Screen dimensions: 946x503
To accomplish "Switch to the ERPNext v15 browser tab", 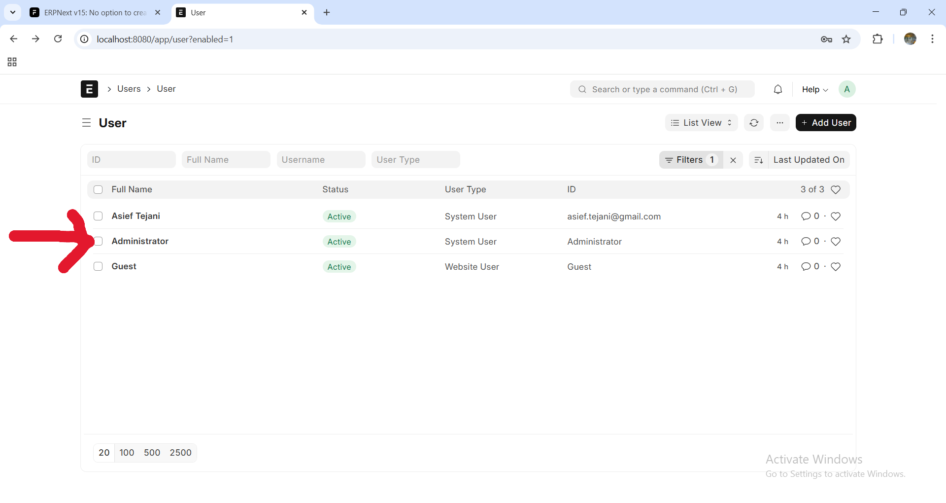I will pyautogui.click(x=94, y=13).
